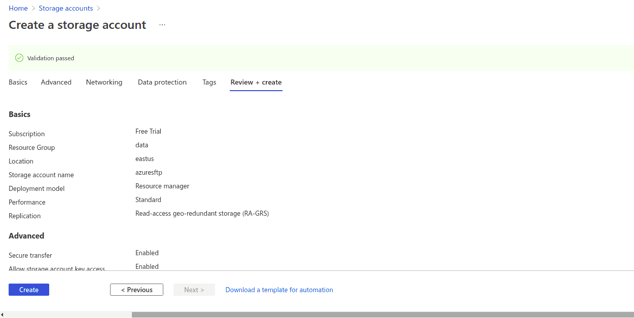Select the Secure transfer 'Enabled' value
The width and height of the screenshot is (634, 318).
[147, 253]
